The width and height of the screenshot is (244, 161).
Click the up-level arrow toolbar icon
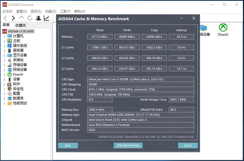21,18
